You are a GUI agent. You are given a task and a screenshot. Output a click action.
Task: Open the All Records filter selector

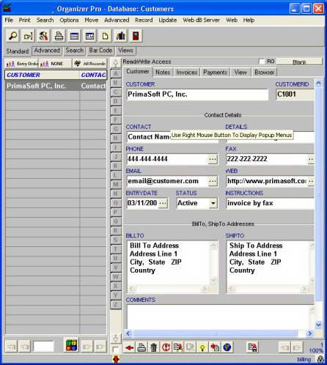click(x=89, y=64)
